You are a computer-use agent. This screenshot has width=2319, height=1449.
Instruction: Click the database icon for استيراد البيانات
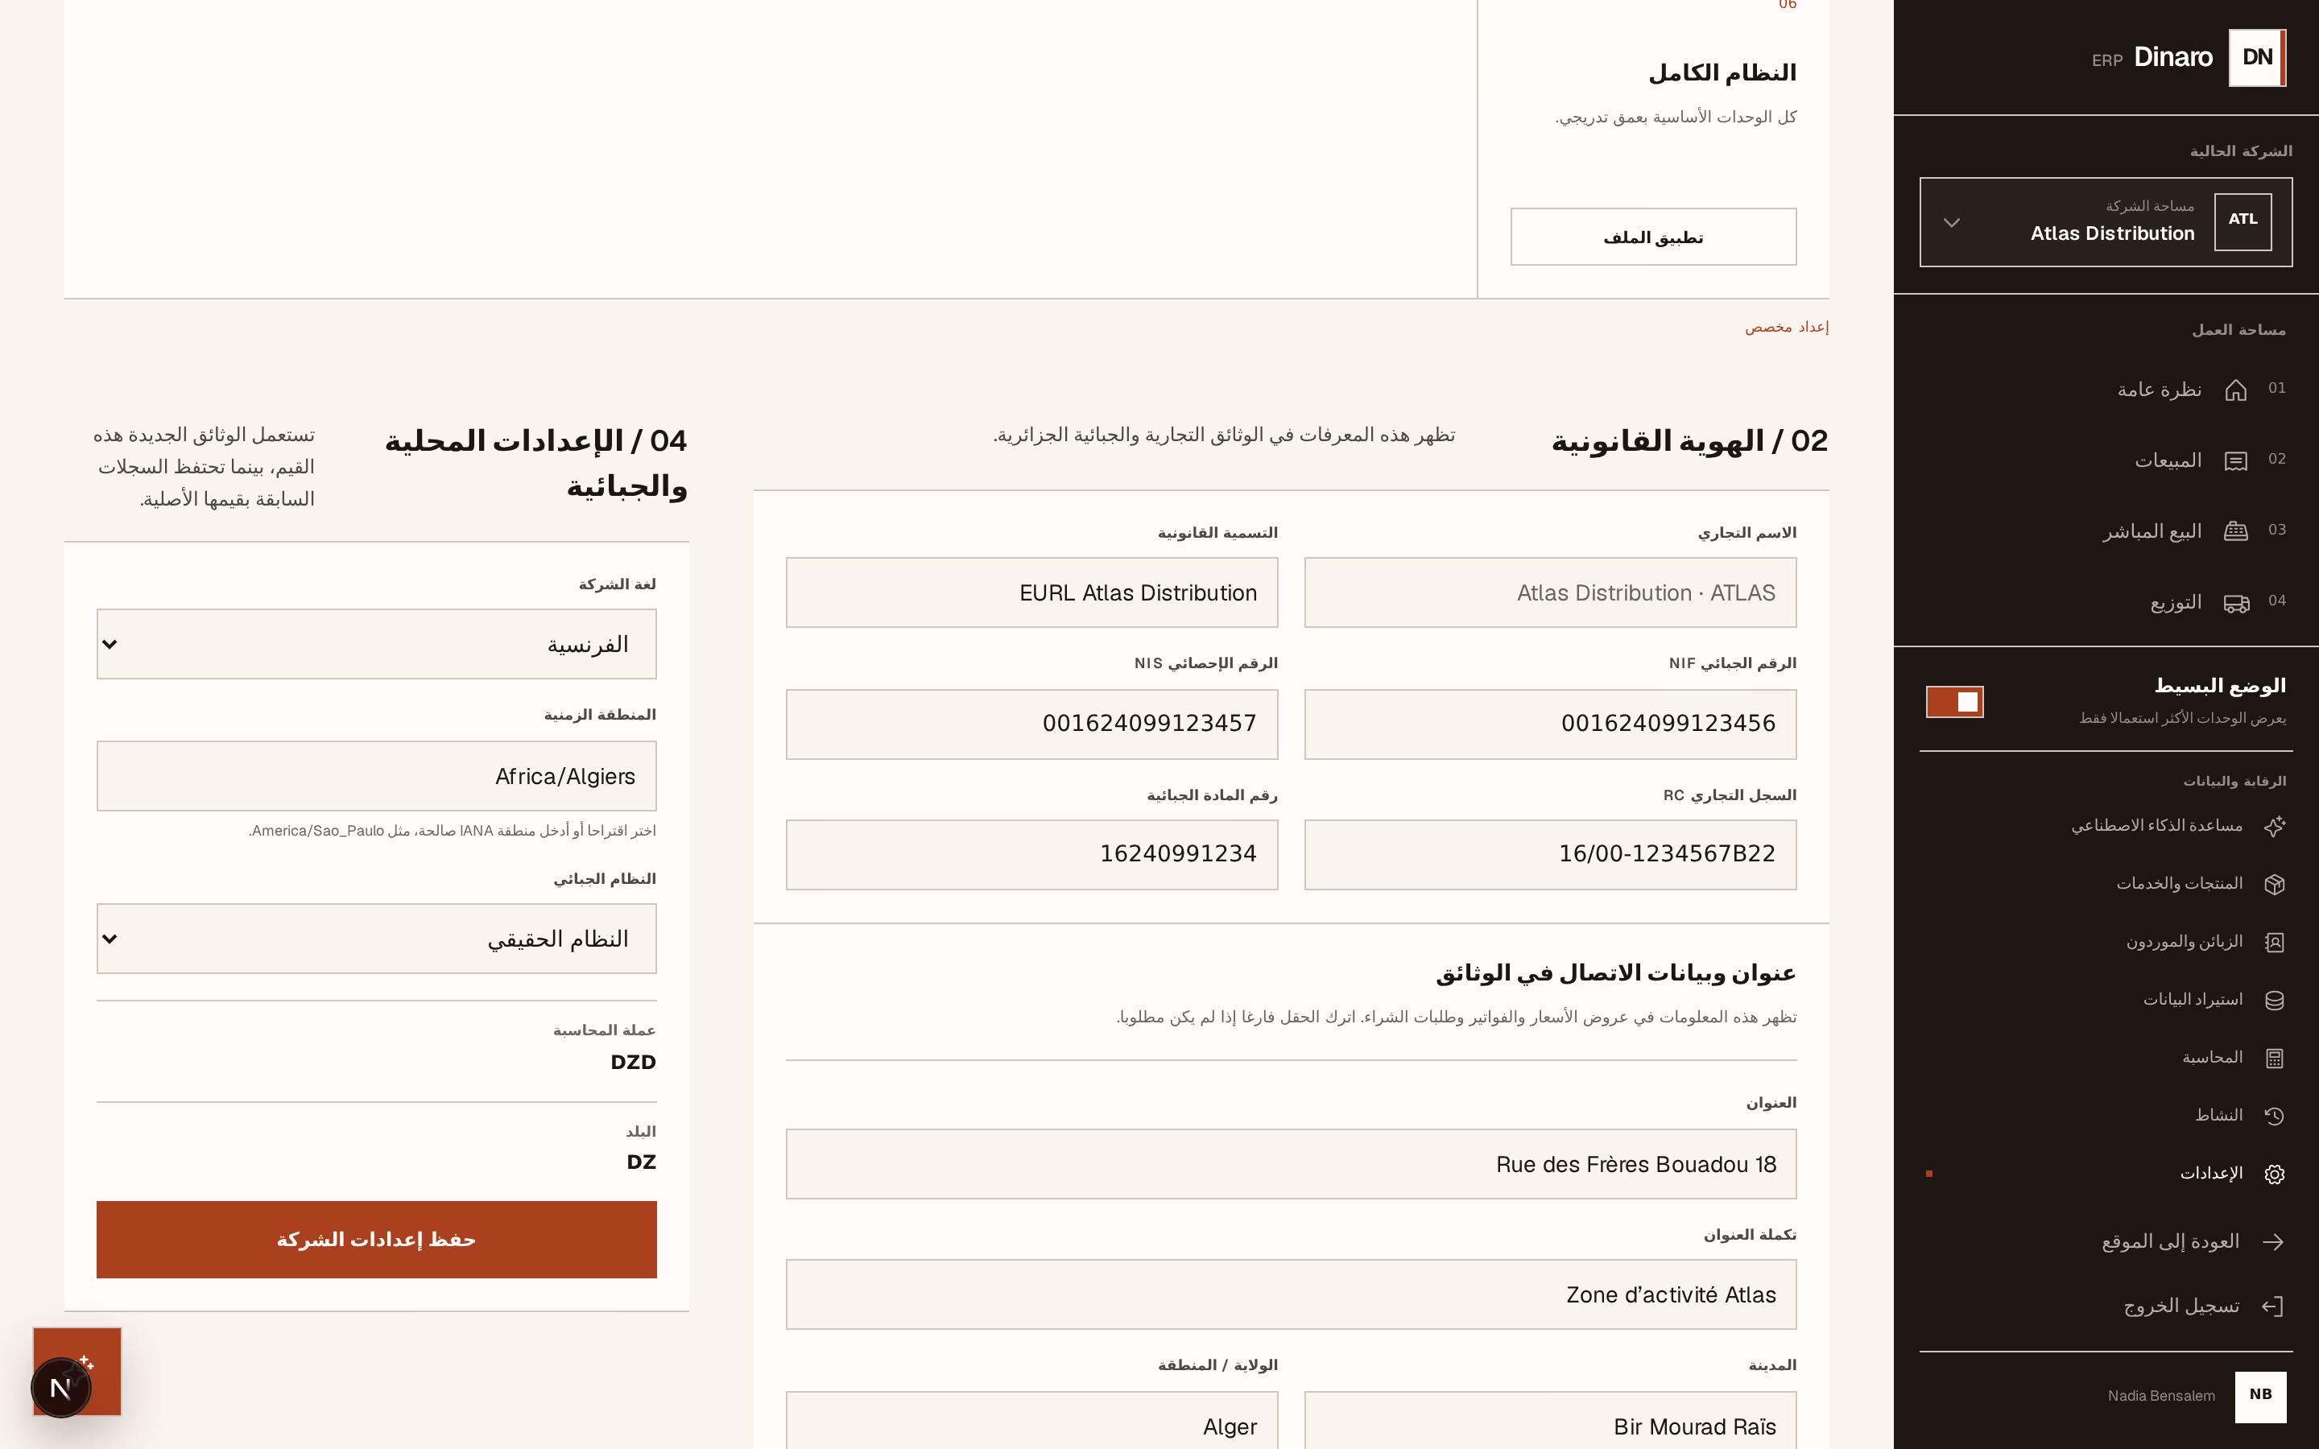[x=2274, y=1000]
